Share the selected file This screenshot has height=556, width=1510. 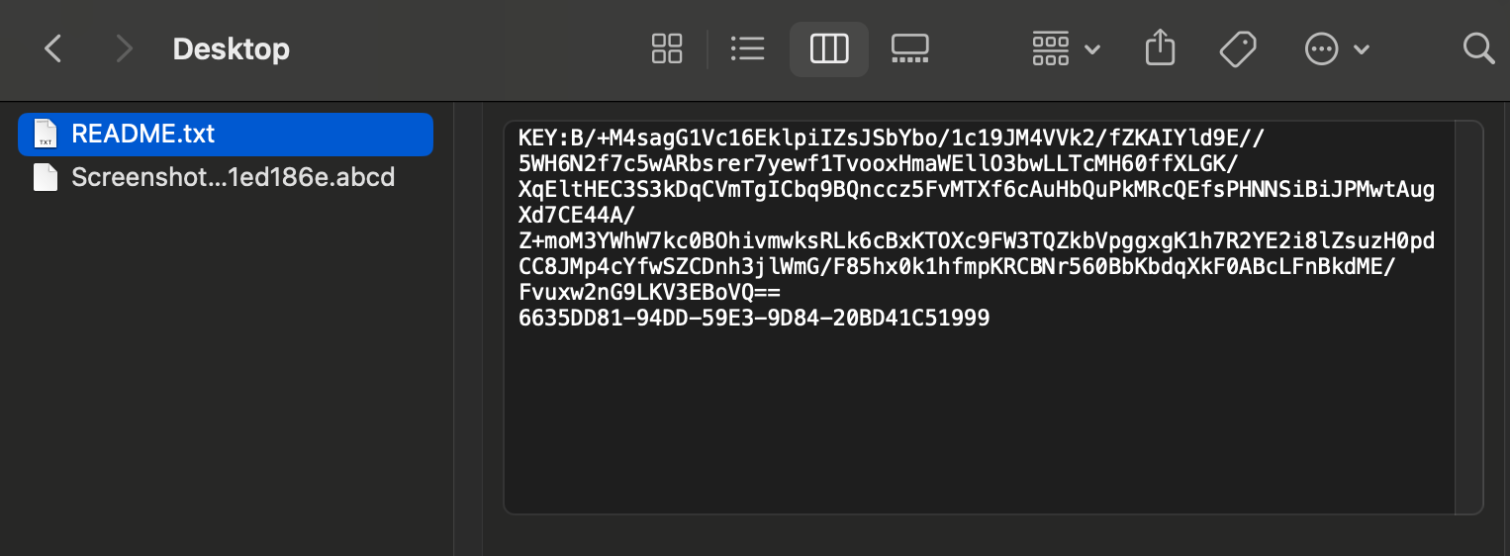pos(1160,47)
